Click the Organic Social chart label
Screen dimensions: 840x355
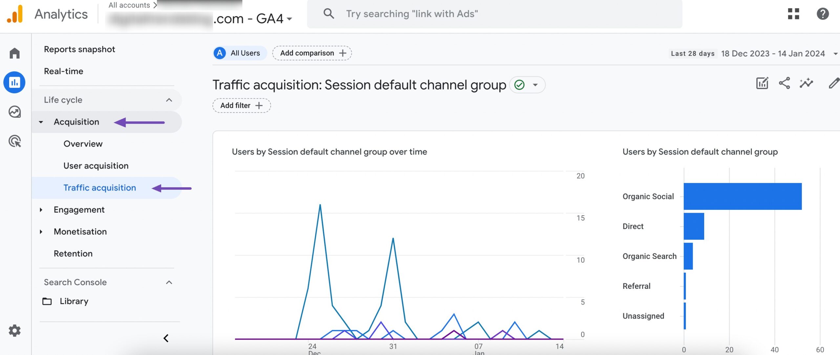tap(648, 196)
